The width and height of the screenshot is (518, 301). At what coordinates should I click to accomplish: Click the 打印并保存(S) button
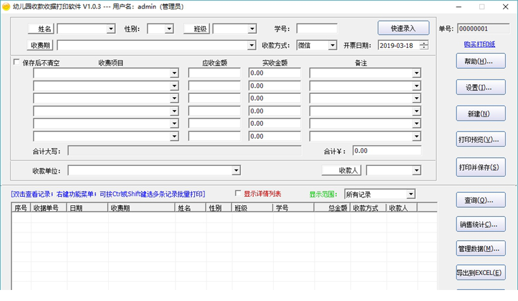tap(480, 166)
